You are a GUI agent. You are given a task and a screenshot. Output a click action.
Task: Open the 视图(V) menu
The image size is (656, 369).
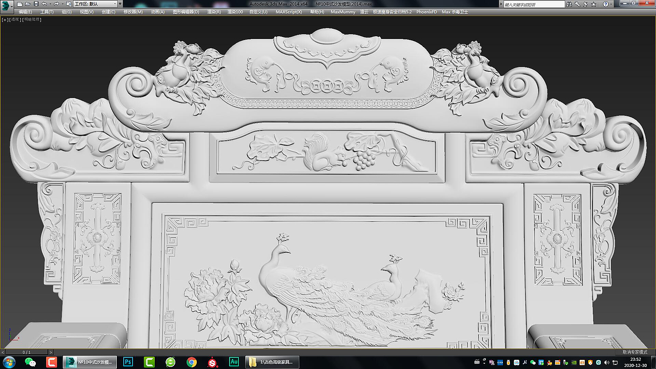coord(87,12)
